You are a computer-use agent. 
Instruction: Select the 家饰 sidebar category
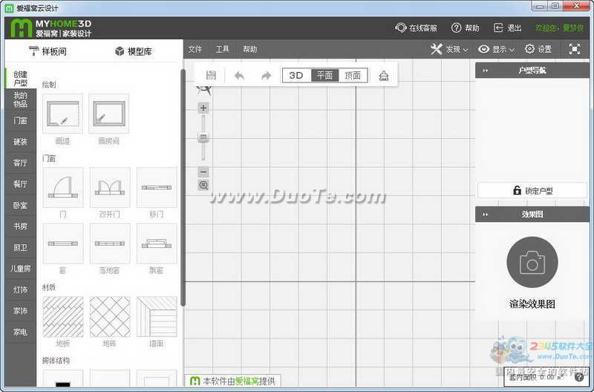pos(21,311)
